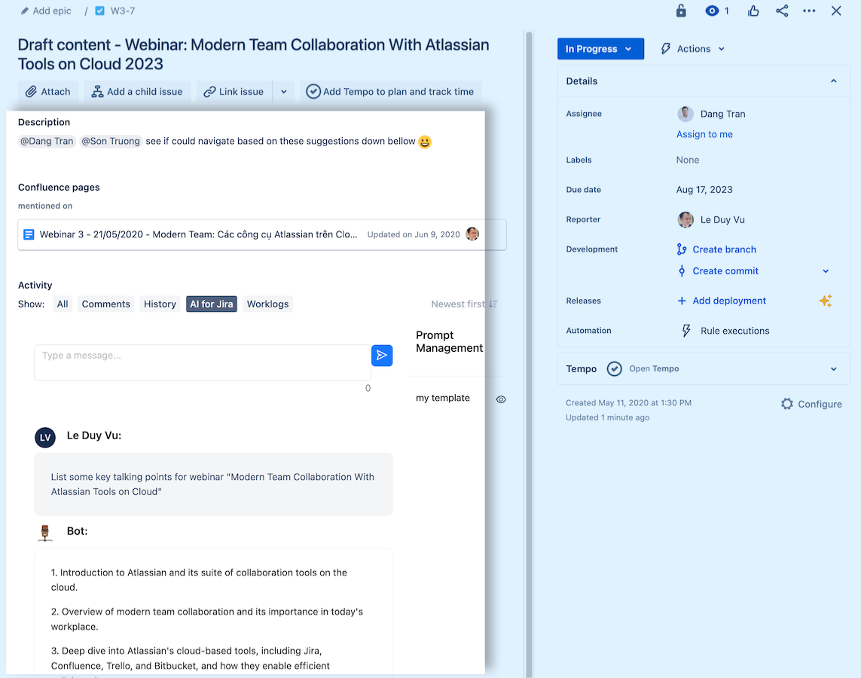861x678 pixels.
Task: Click the @Son Truong mention
Action: pyautogui.click(x=111, y=141)
